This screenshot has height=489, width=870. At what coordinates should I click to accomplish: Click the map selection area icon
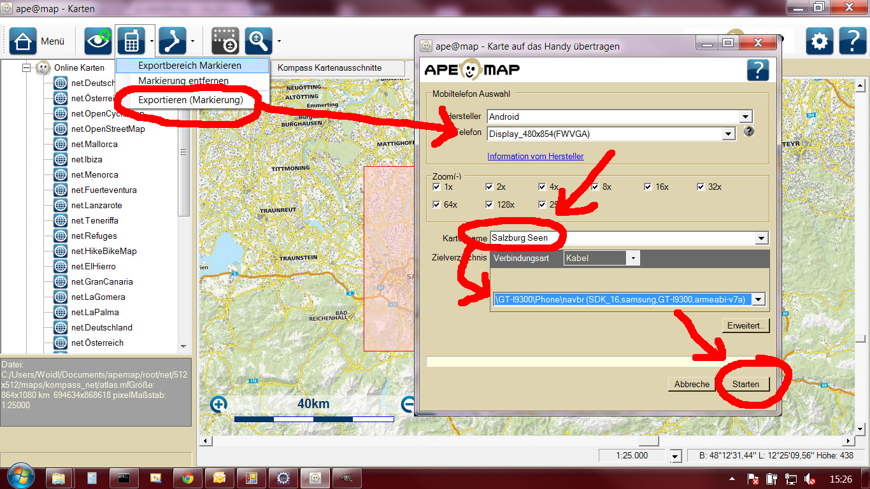click(225, 41)
